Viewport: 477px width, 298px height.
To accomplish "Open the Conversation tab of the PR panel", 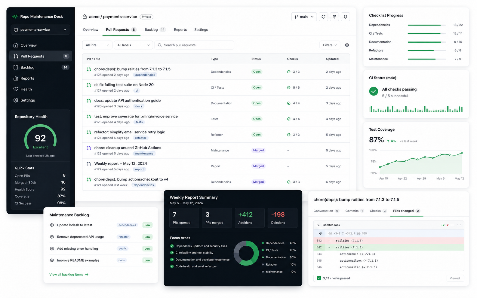I will (326, 211).
